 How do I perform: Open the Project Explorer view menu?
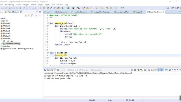click(40, 16)
